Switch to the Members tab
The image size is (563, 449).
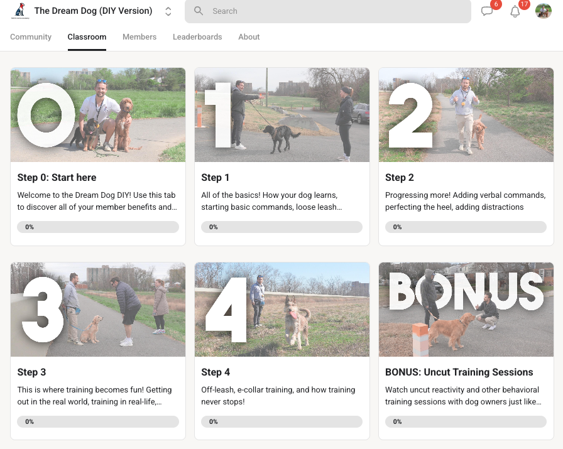[139, 36]
